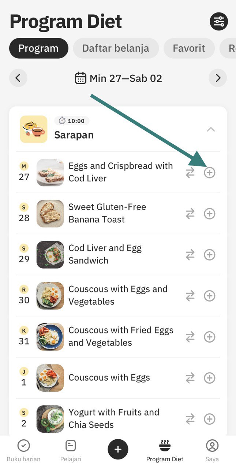Open the Min 27—Sab 02 date picker
Image resolution: width=236 pixels, height=469 pixels.
118,78
